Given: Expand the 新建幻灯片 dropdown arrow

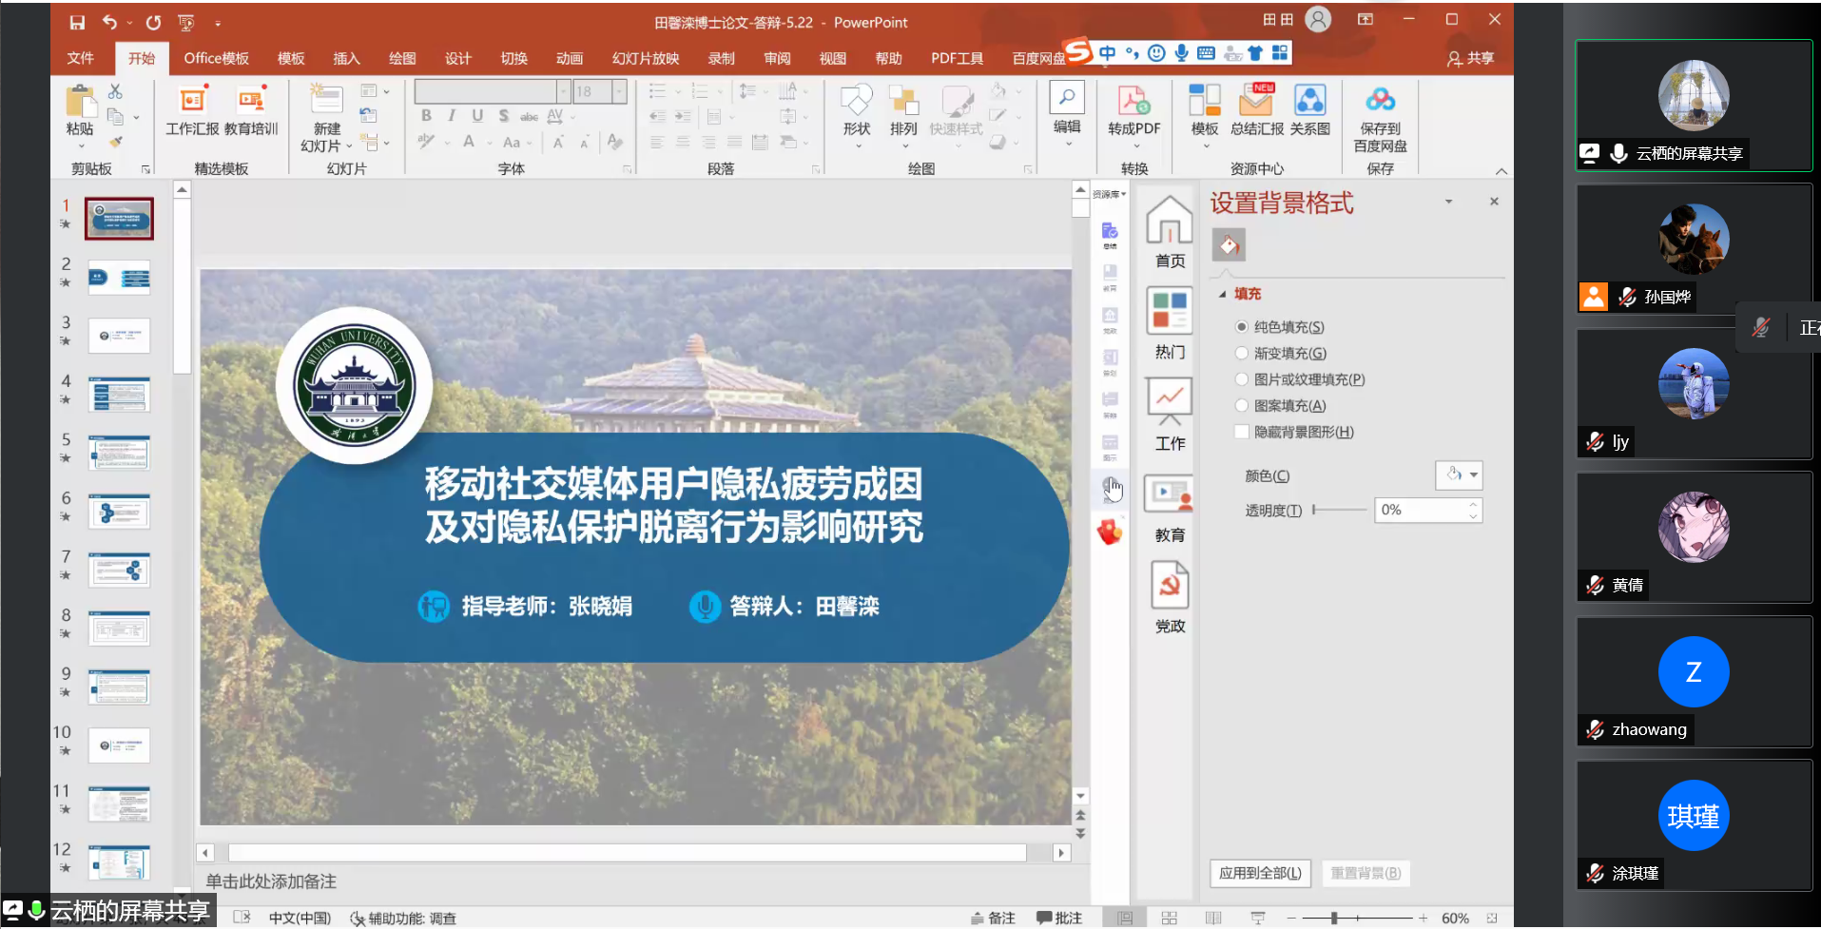Looking at the screenshot, I should click(349, 146).
